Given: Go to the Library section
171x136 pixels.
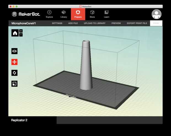Looking at the screenshot, I should (64, 14).
